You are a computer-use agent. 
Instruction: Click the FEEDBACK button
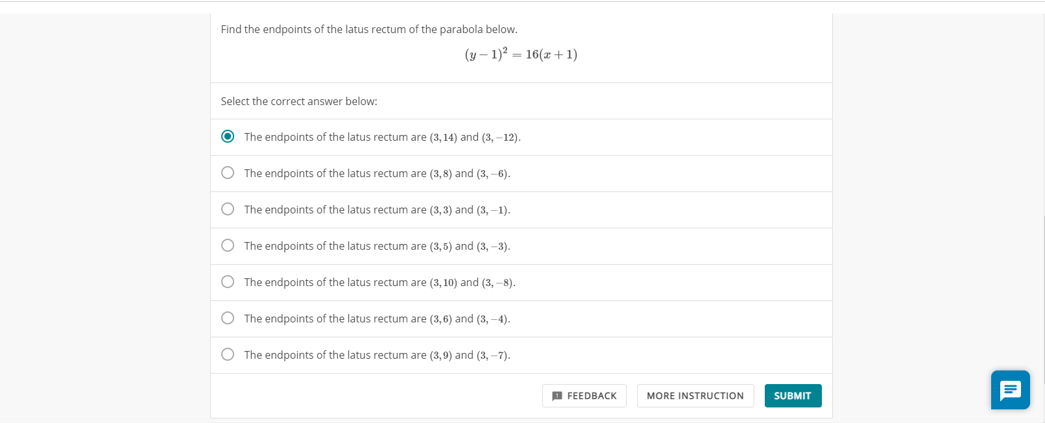(584, 396)
